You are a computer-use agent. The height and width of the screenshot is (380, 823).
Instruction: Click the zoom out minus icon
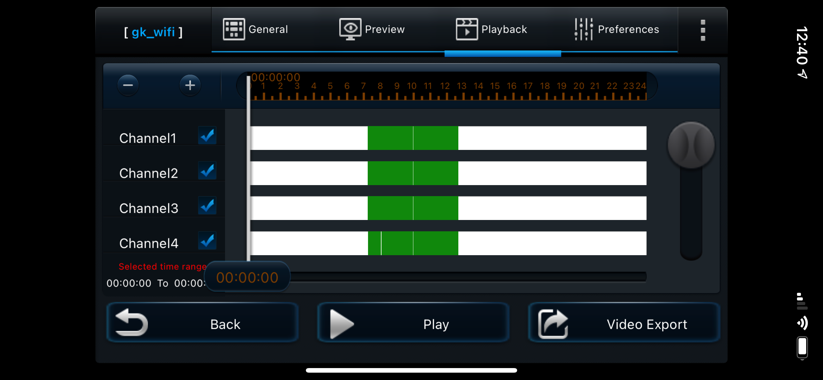pyautogui.click(x=128, y=85)
